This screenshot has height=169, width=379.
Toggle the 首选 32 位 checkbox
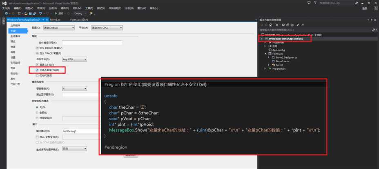(x=37, y=65)
